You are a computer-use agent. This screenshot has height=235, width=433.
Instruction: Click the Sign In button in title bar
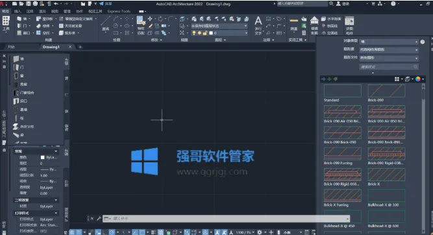[x=342, y=4]
